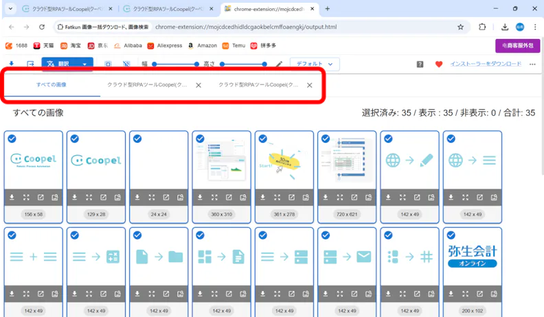The image size is (544, 317).
Task: Open fullscreen view of 360 x 310 image
Action: [x=214, y=197]
